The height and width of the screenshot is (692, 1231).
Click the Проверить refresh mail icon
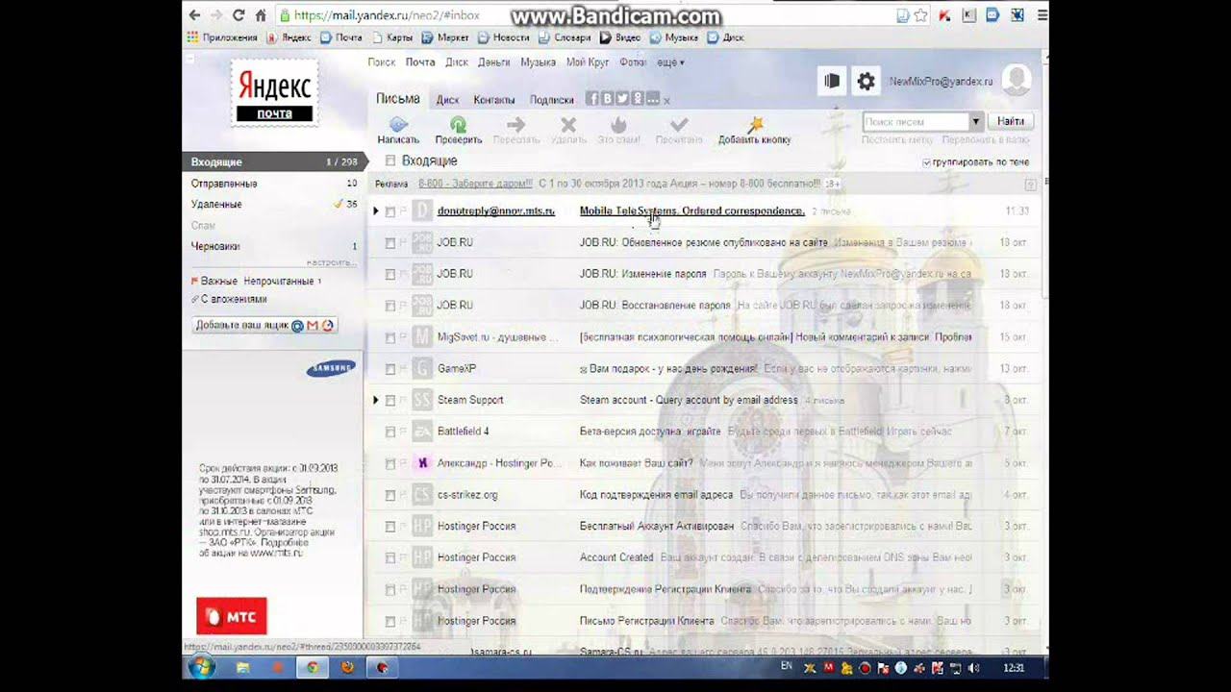click(458, 125)
